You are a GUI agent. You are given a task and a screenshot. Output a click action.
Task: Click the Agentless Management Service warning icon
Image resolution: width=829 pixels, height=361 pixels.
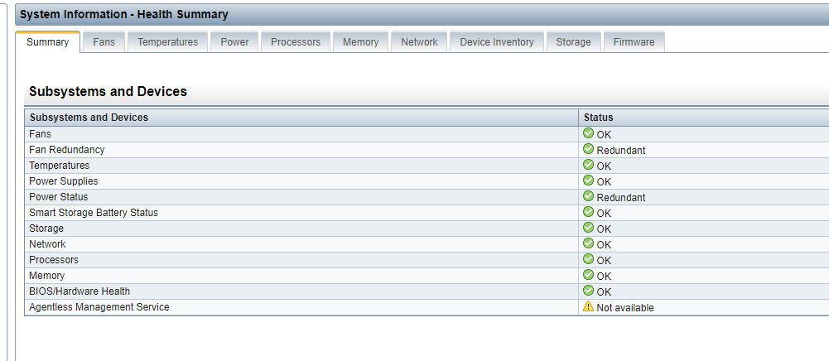588,306
